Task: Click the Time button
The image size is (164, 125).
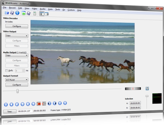Action: tap(10, 111)
